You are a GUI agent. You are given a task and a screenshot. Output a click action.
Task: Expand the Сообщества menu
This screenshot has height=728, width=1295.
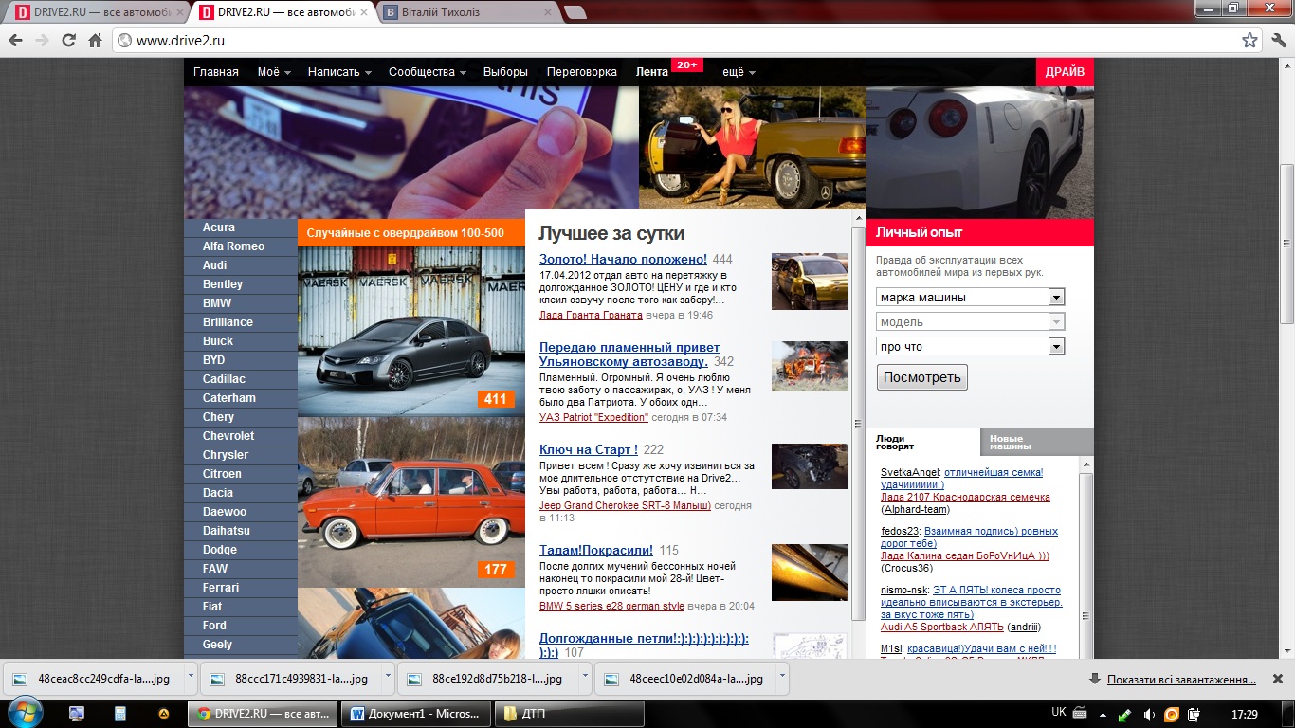(428, 72)
